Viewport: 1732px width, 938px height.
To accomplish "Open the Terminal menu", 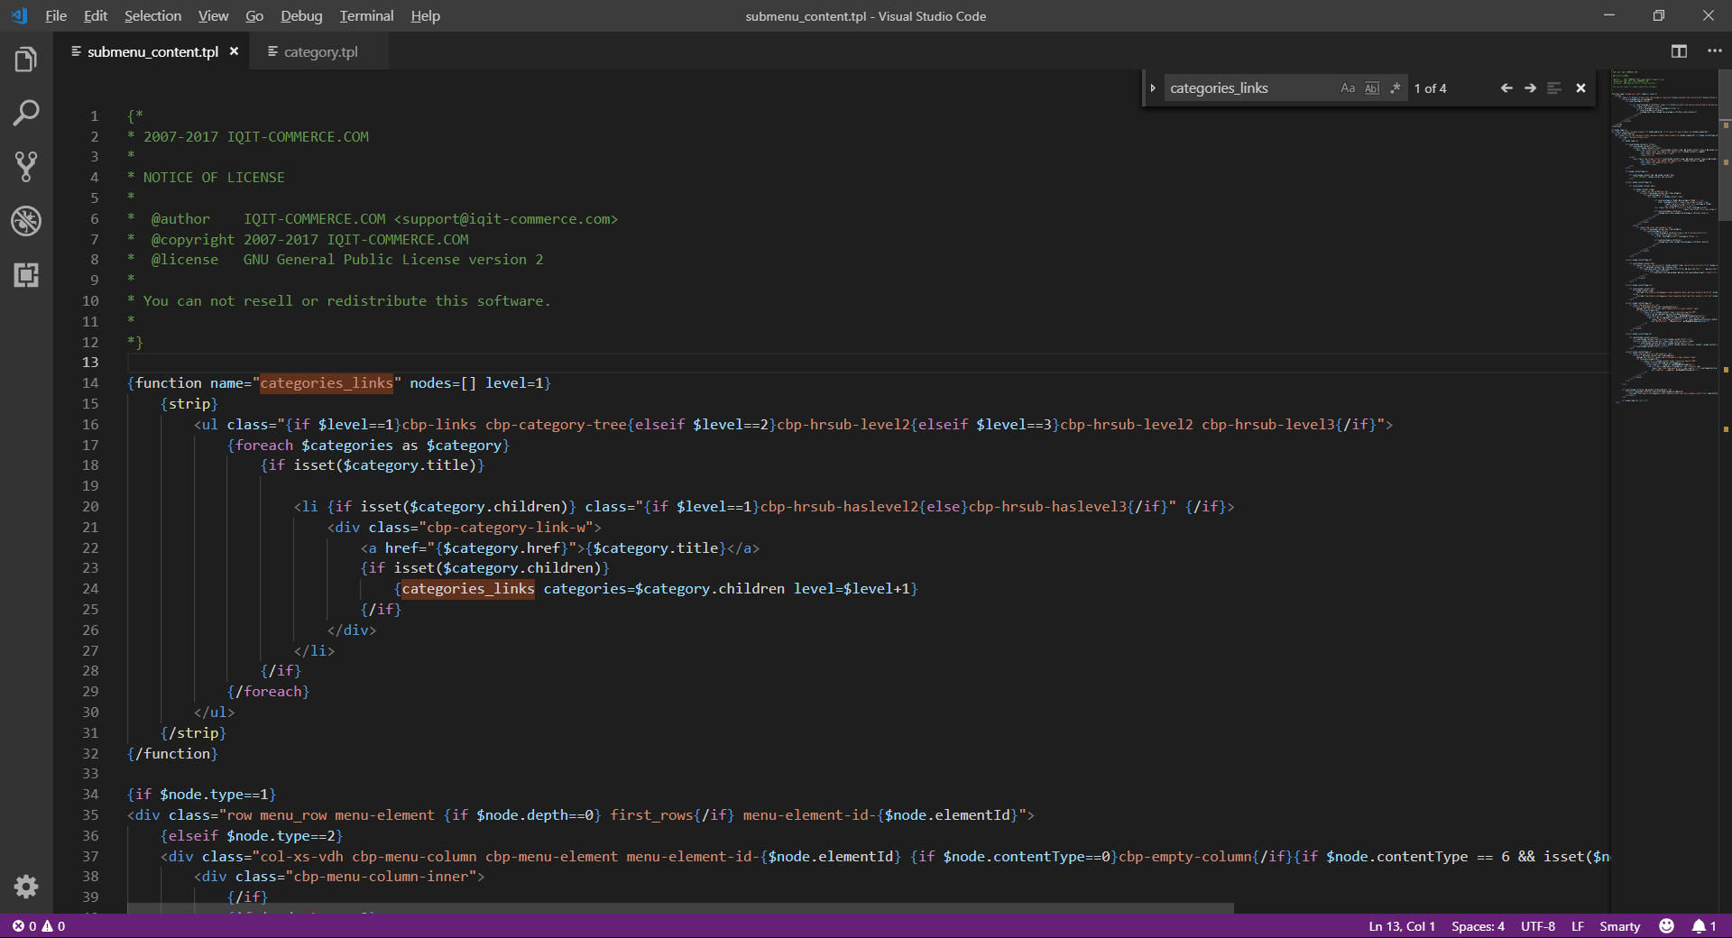I will [x=366, y=16].
